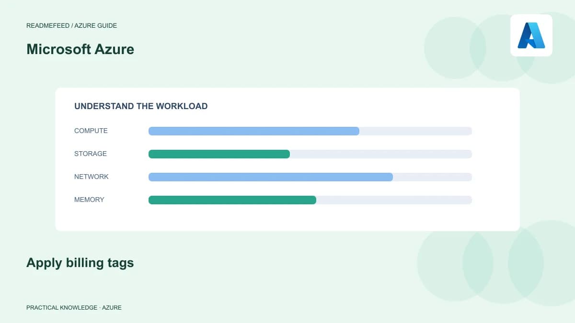Select the STORAGE progress bar
The height and width of the screenshot is (323, 575).
coord(310,154)
